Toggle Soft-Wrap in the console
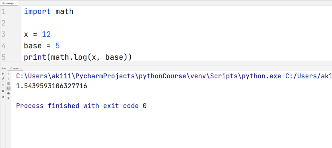332x148 pixels. (x=8, y=84)
